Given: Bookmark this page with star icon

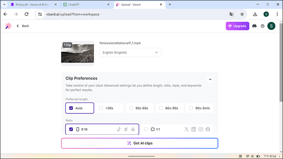Looking at the screenshot, I should (242, 14).
